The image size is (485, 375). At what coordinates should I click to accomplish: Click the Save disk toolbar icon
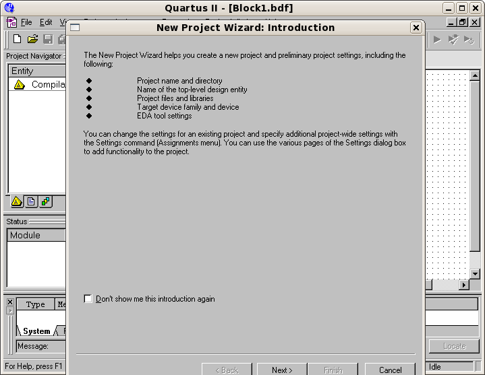tap(48, 39)
